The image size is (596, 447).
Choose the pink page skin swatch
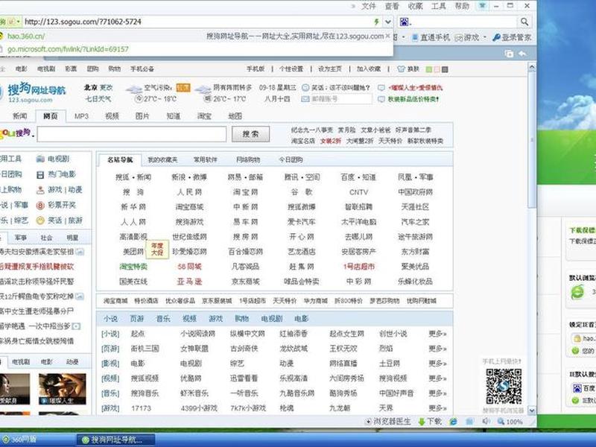pyautogui.click(x=437, y=69)
